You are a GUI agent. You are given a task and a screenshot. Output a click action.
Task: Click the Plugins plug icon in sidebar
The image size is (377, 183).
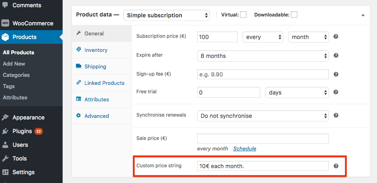tap(5, 131)
